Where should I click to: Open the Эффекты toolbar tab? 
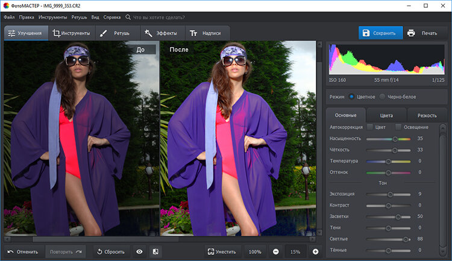click(x=162, y=33)
